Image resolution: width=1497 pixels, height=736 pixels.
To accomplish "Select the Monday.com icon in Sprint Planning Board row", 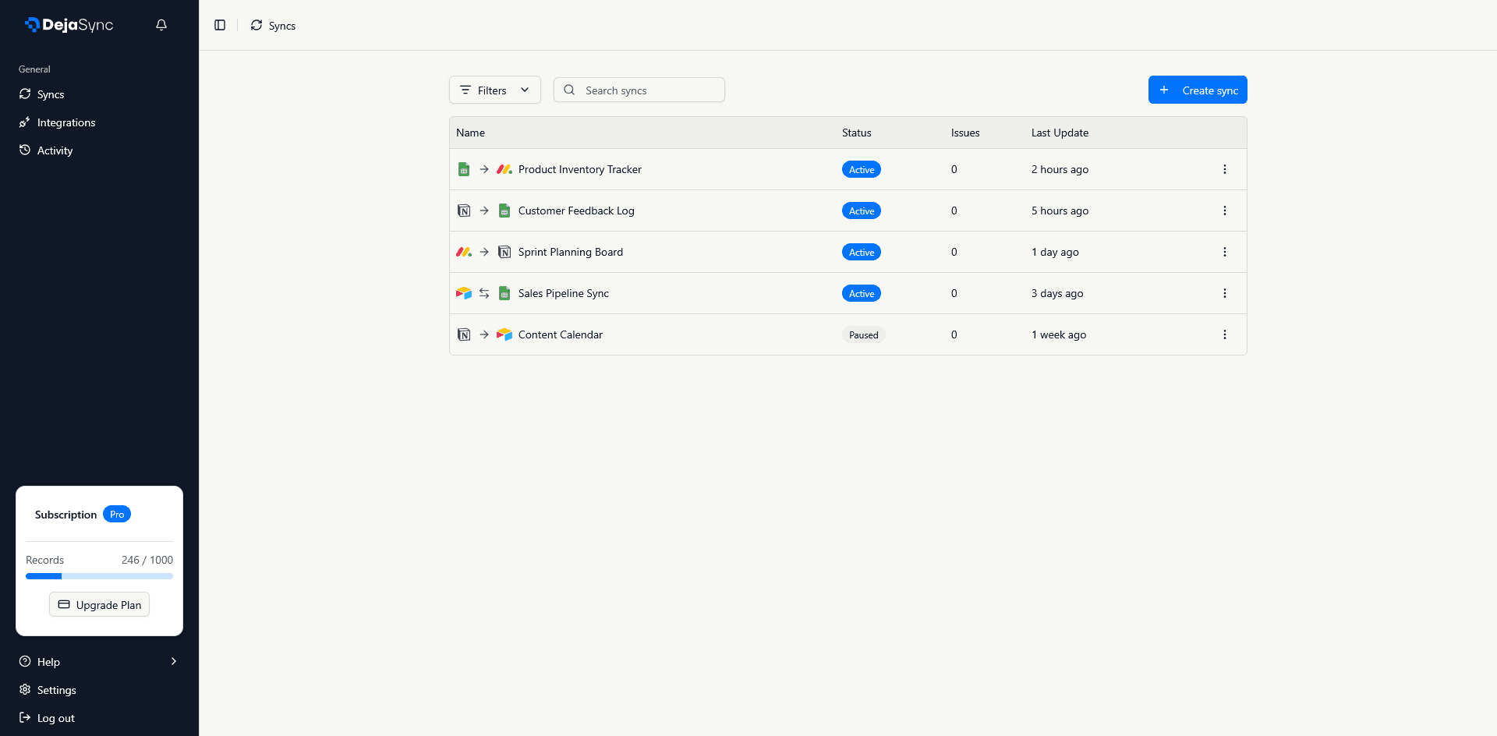I will (x=464, y=252).
